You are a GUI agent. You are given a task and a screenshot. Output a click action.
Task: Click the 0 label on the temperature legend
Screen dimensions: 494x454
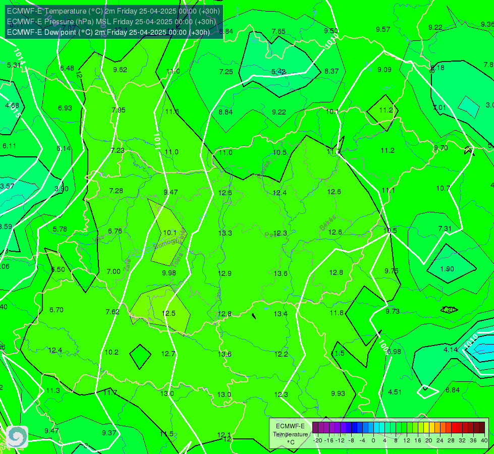click(373, 440)
